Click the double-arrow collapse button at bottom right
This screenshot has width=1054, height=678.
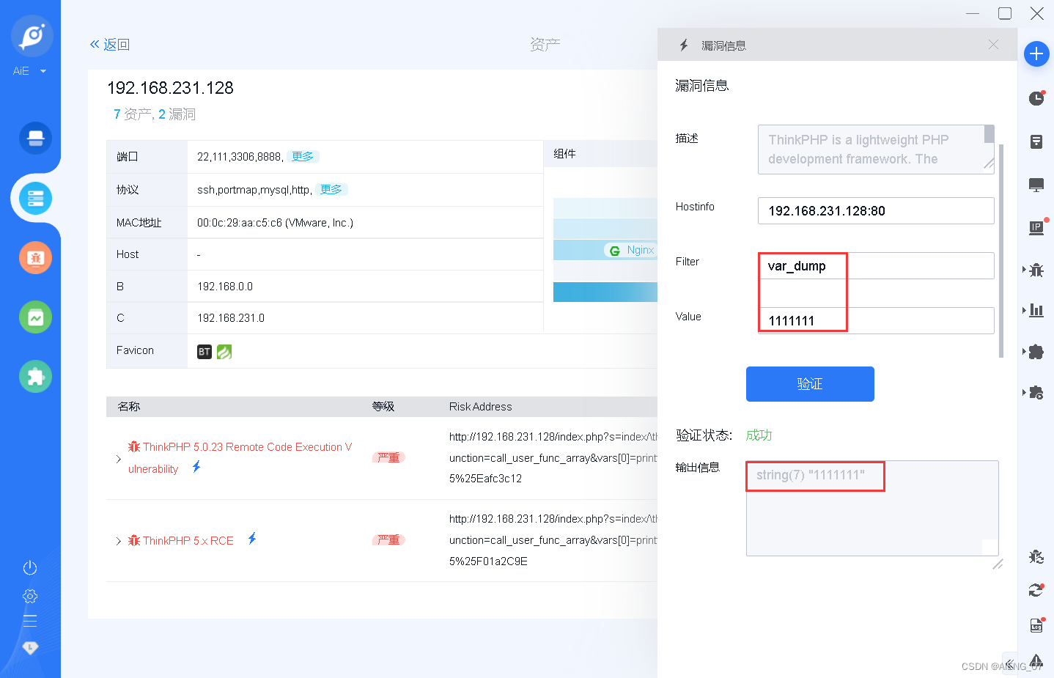[1010, 664]
